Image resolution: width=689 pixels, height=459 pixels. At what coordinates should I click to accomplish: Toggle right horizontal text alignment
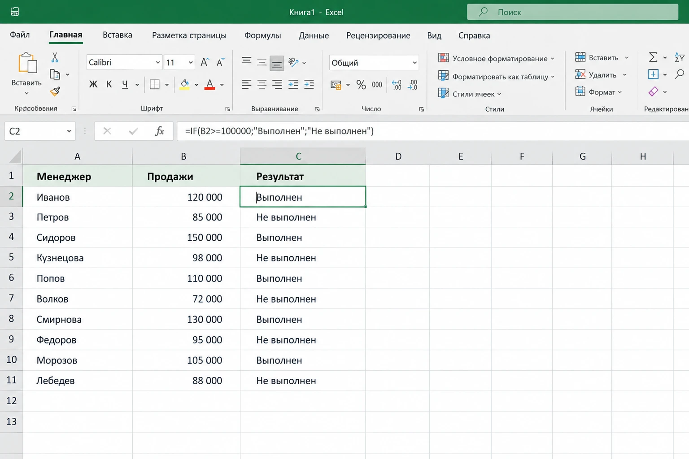pyautogui.click(x=277, y=84)
